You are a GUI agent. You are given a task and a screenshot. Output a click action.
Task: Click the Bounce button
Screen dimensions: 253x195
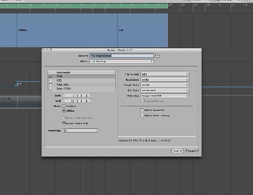[x=192, y=151]
